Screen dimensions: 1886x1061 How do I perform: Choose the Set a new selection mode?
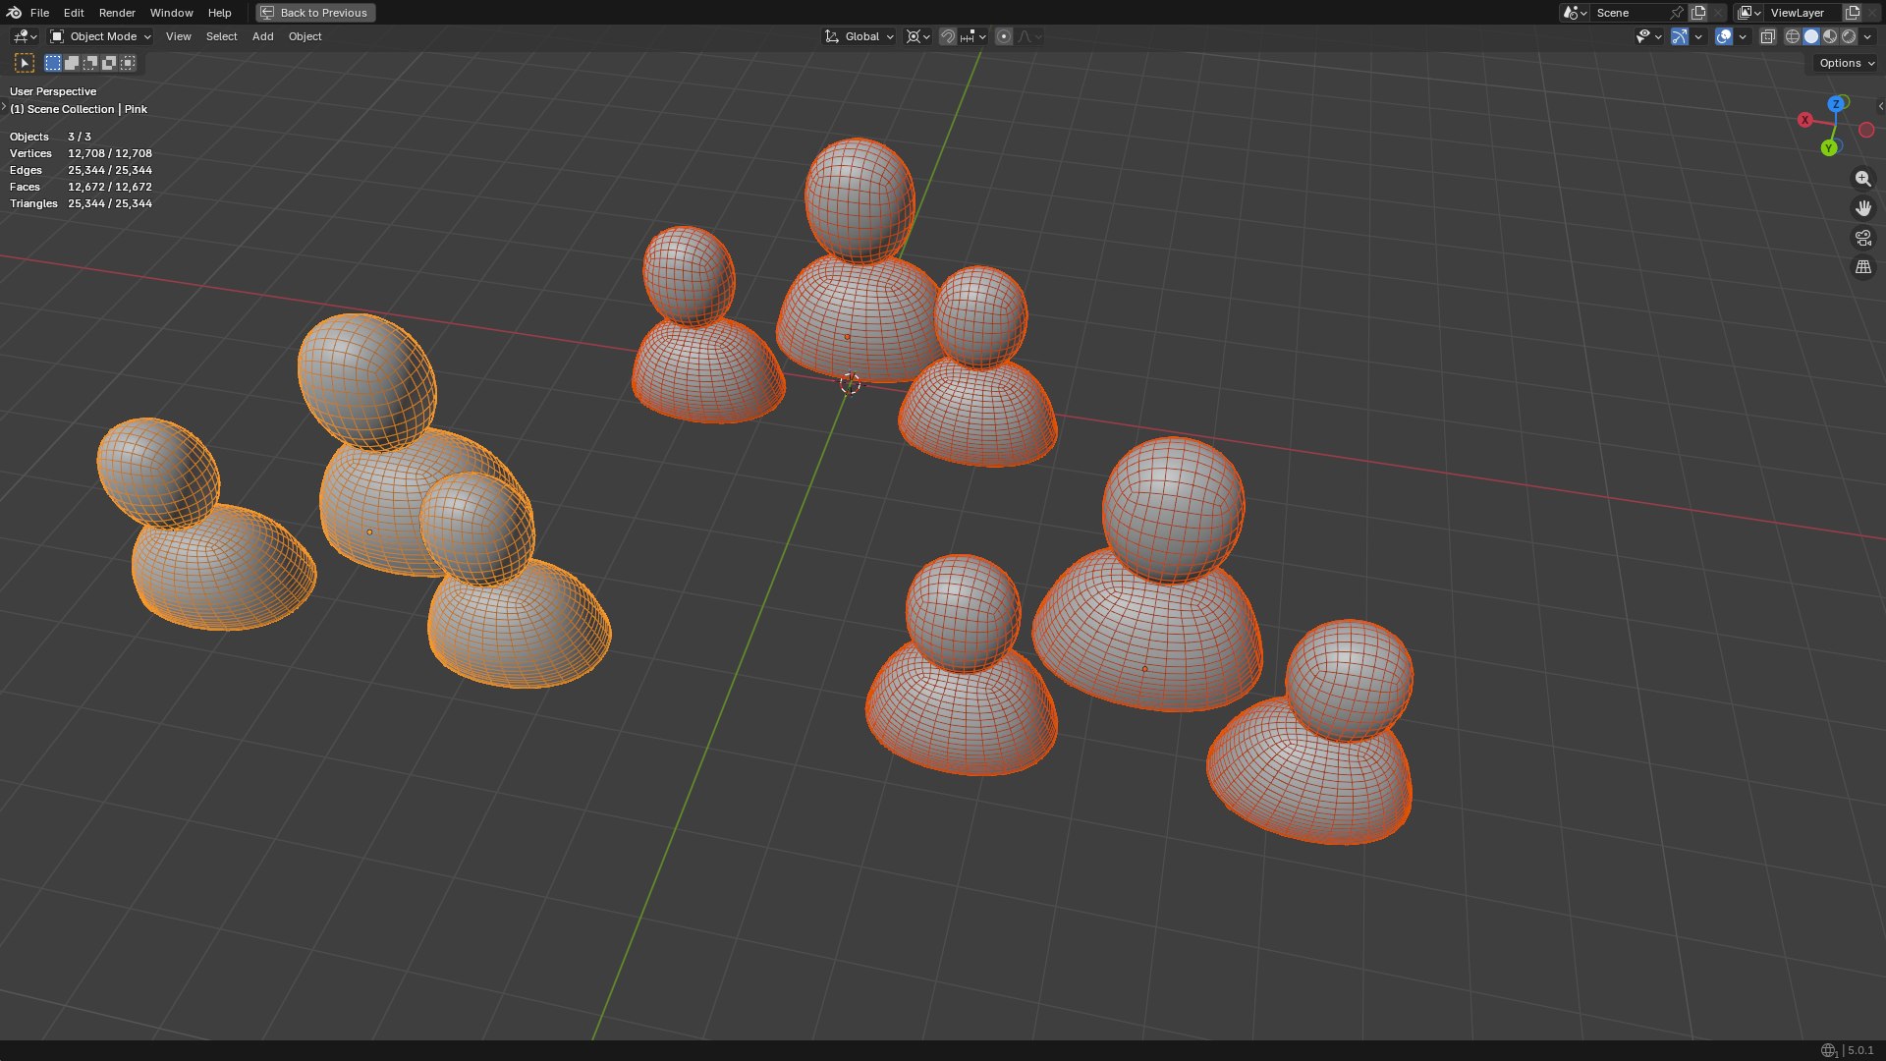point(53,63)
